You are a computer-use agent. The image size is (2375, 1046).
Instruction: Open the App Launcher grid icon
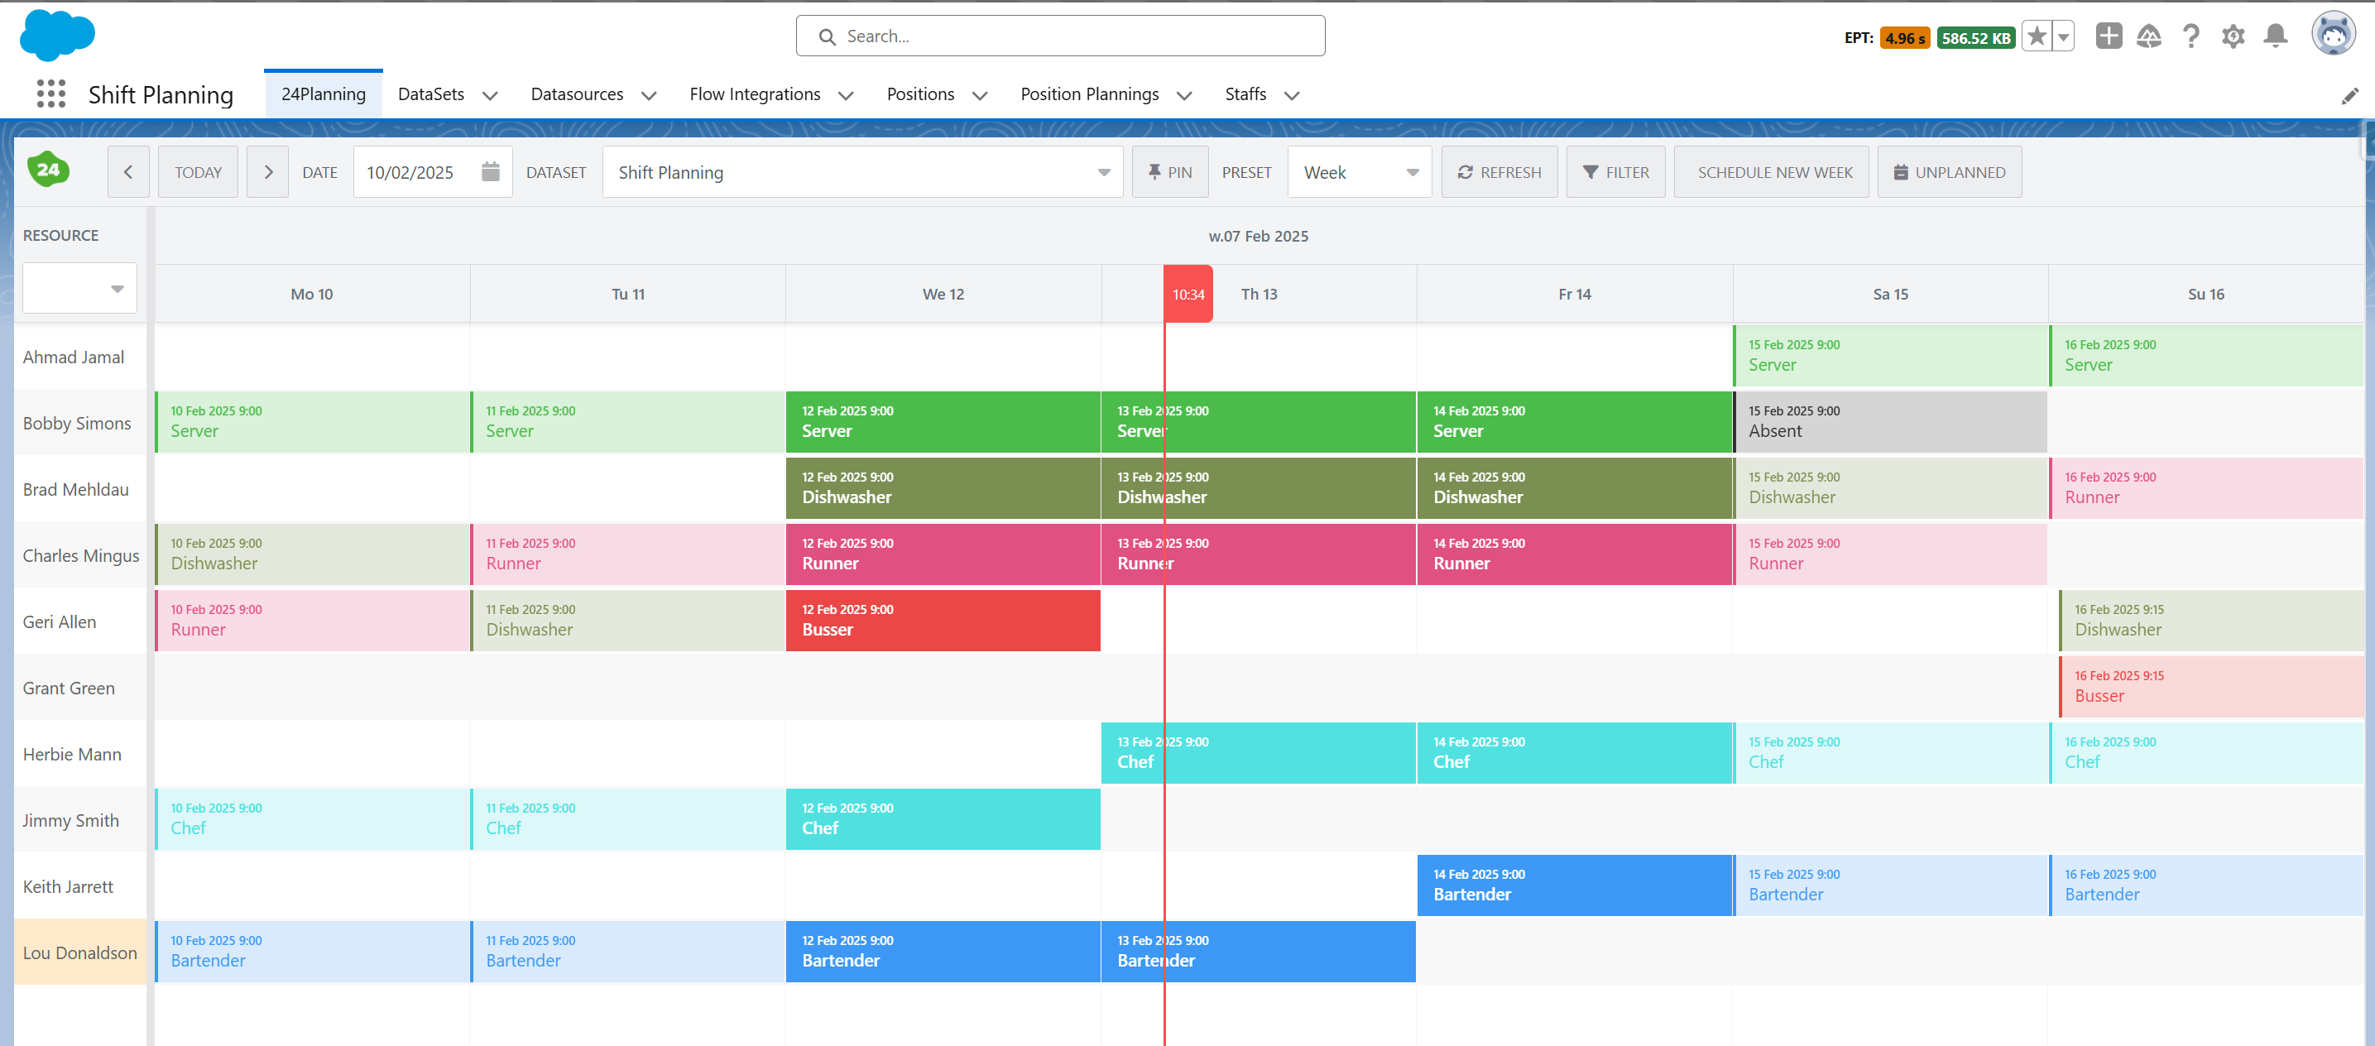[x=50, y=94]
